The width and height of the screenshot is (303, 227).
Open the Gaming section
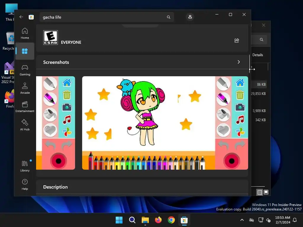click(25, 70)
